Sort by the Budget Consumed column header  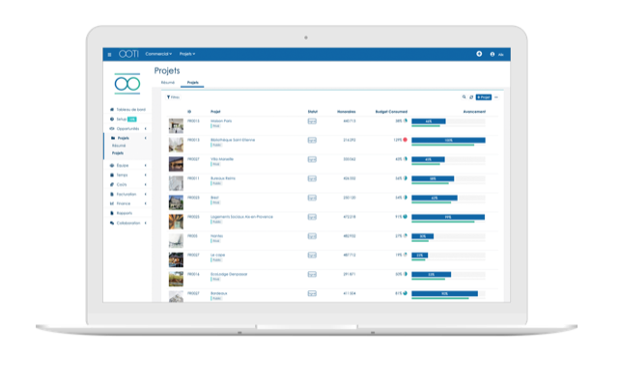[x=391, y=112]
